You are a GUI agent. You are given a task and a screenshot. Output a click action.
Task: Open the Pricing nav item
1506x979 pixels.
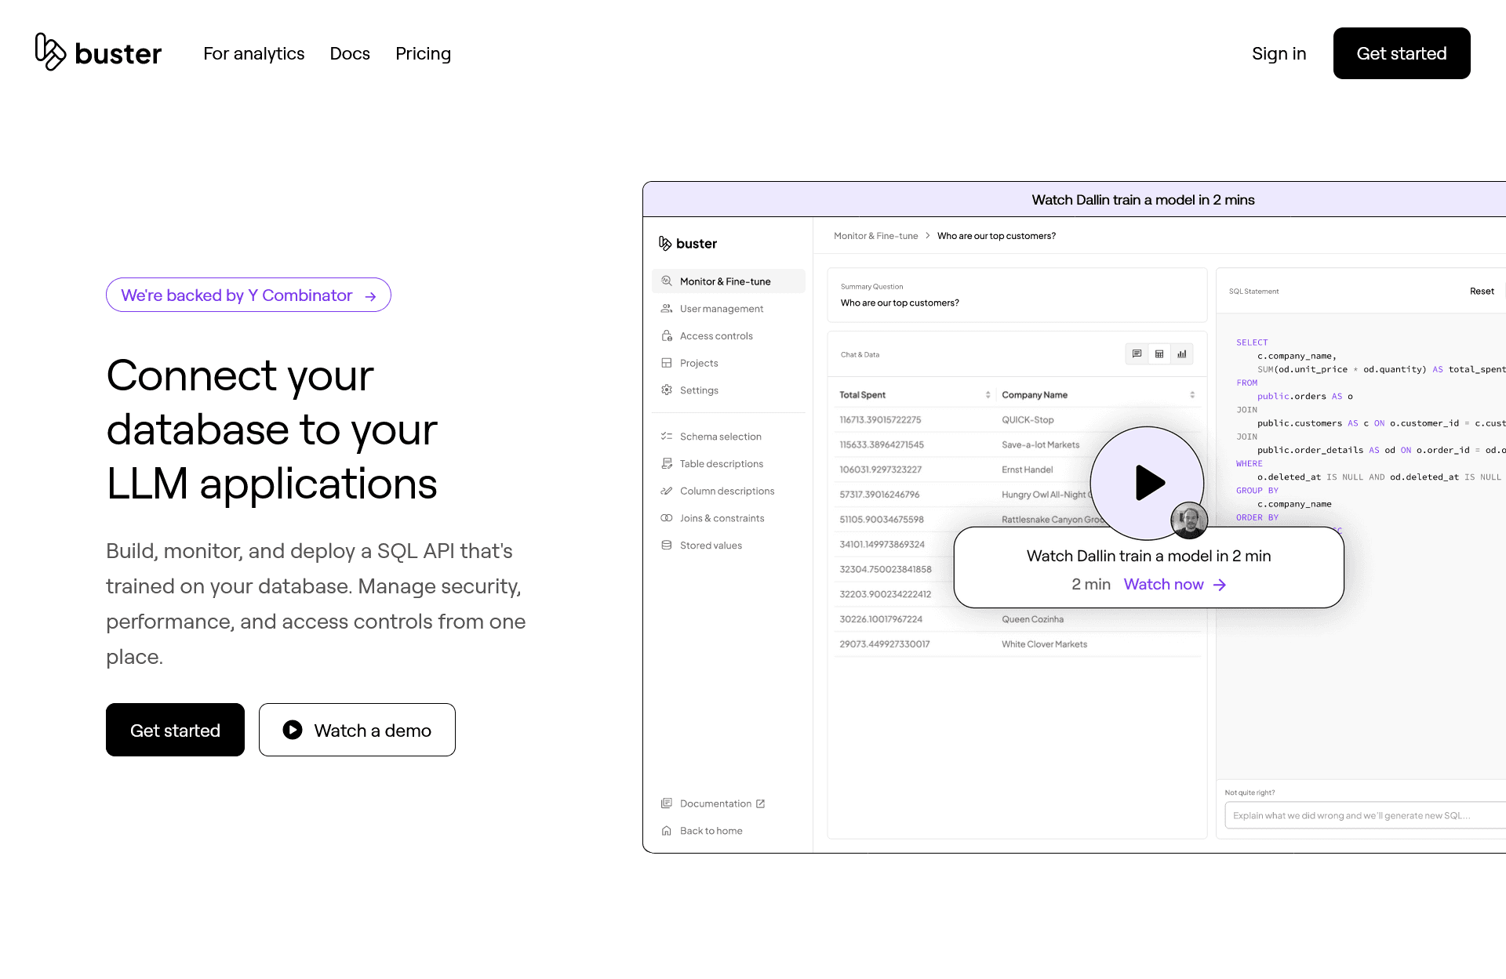tap(423, 53)
